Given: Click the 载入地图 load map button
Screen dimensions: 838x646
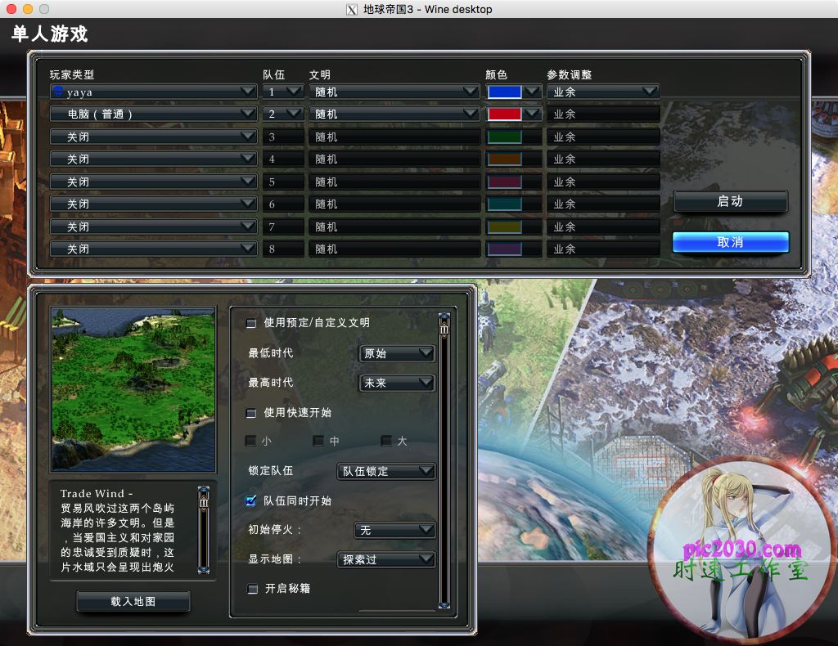Looking at the screenshot, I should (x=133, y=602).
